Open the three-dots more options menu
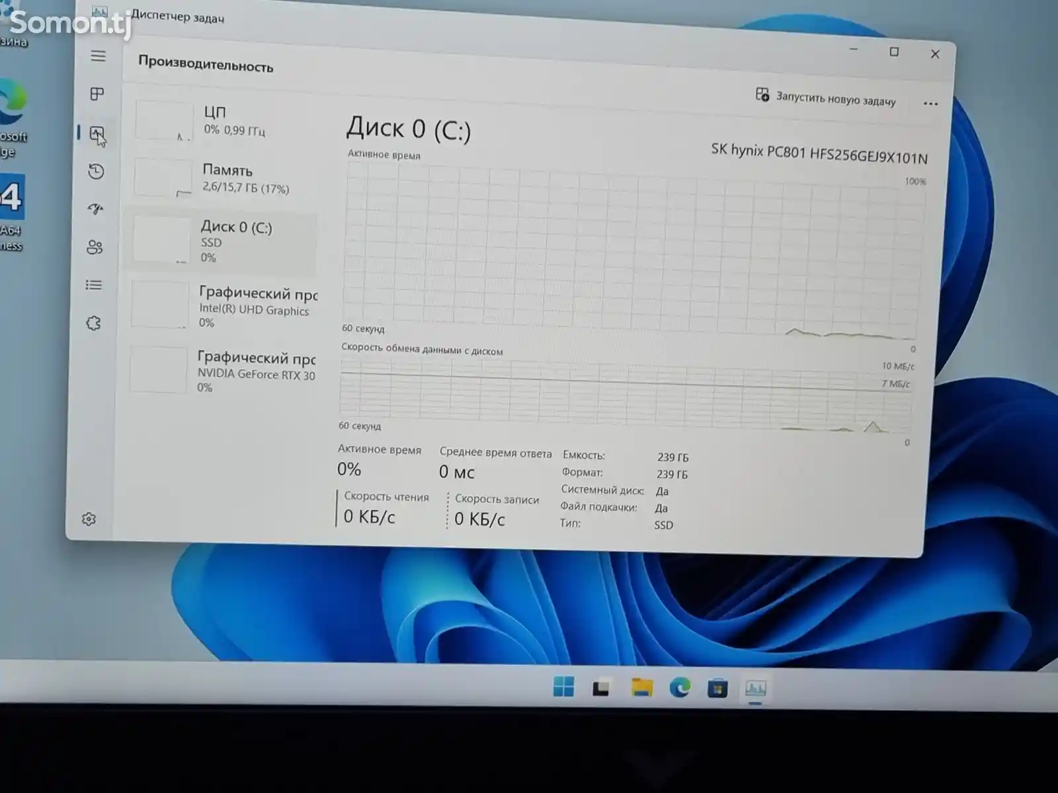 pyautogui.click(x=930, y=104)
